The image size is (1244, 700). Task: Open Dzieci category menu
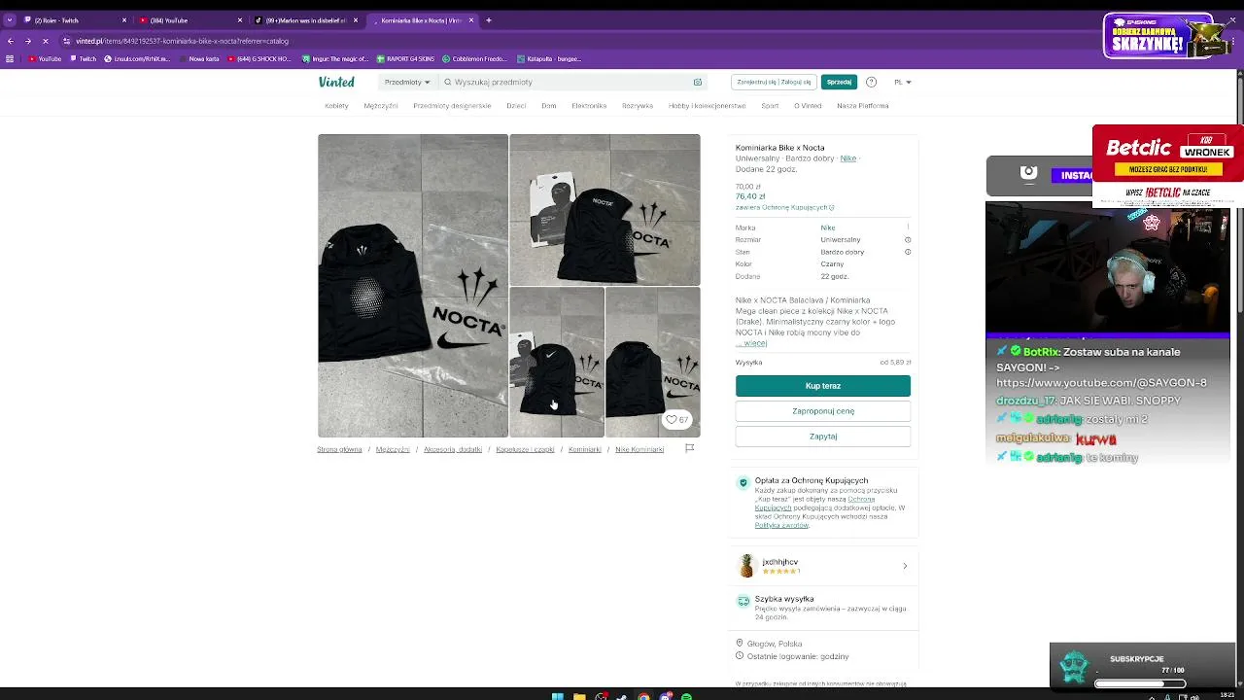click(516, 105)
